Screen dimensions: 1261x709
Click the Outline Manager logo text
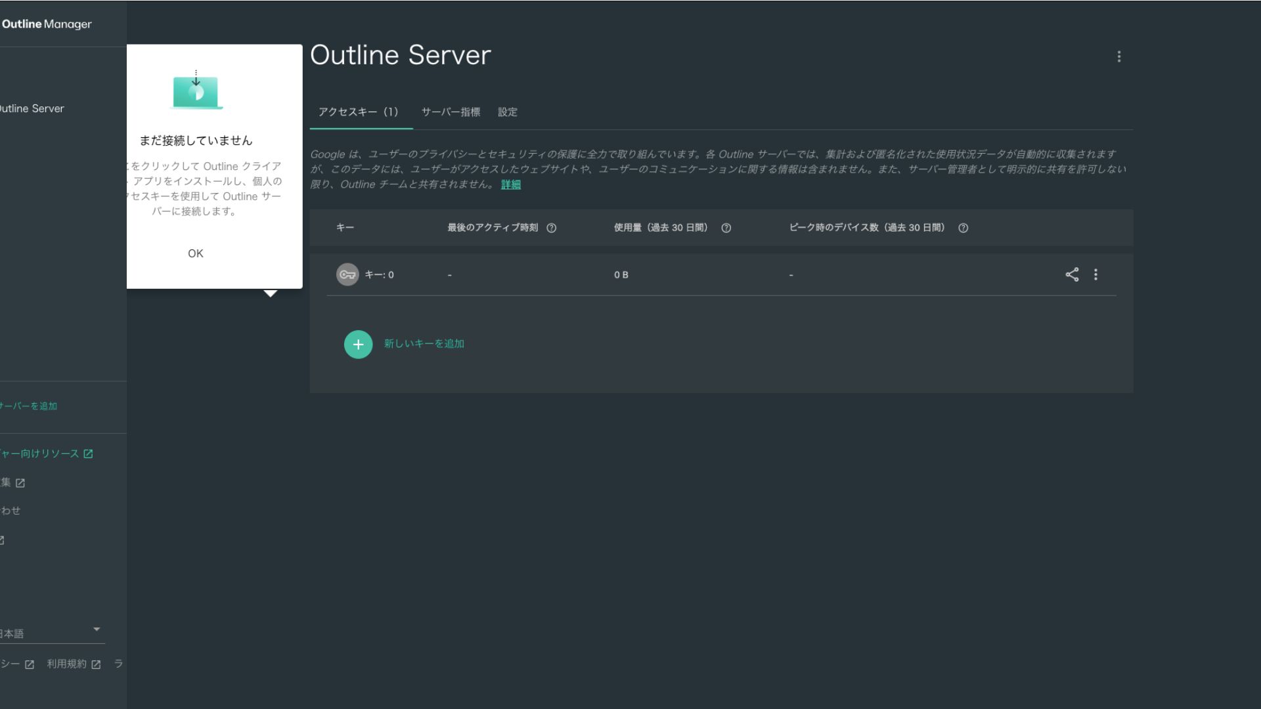pos(47,24)
